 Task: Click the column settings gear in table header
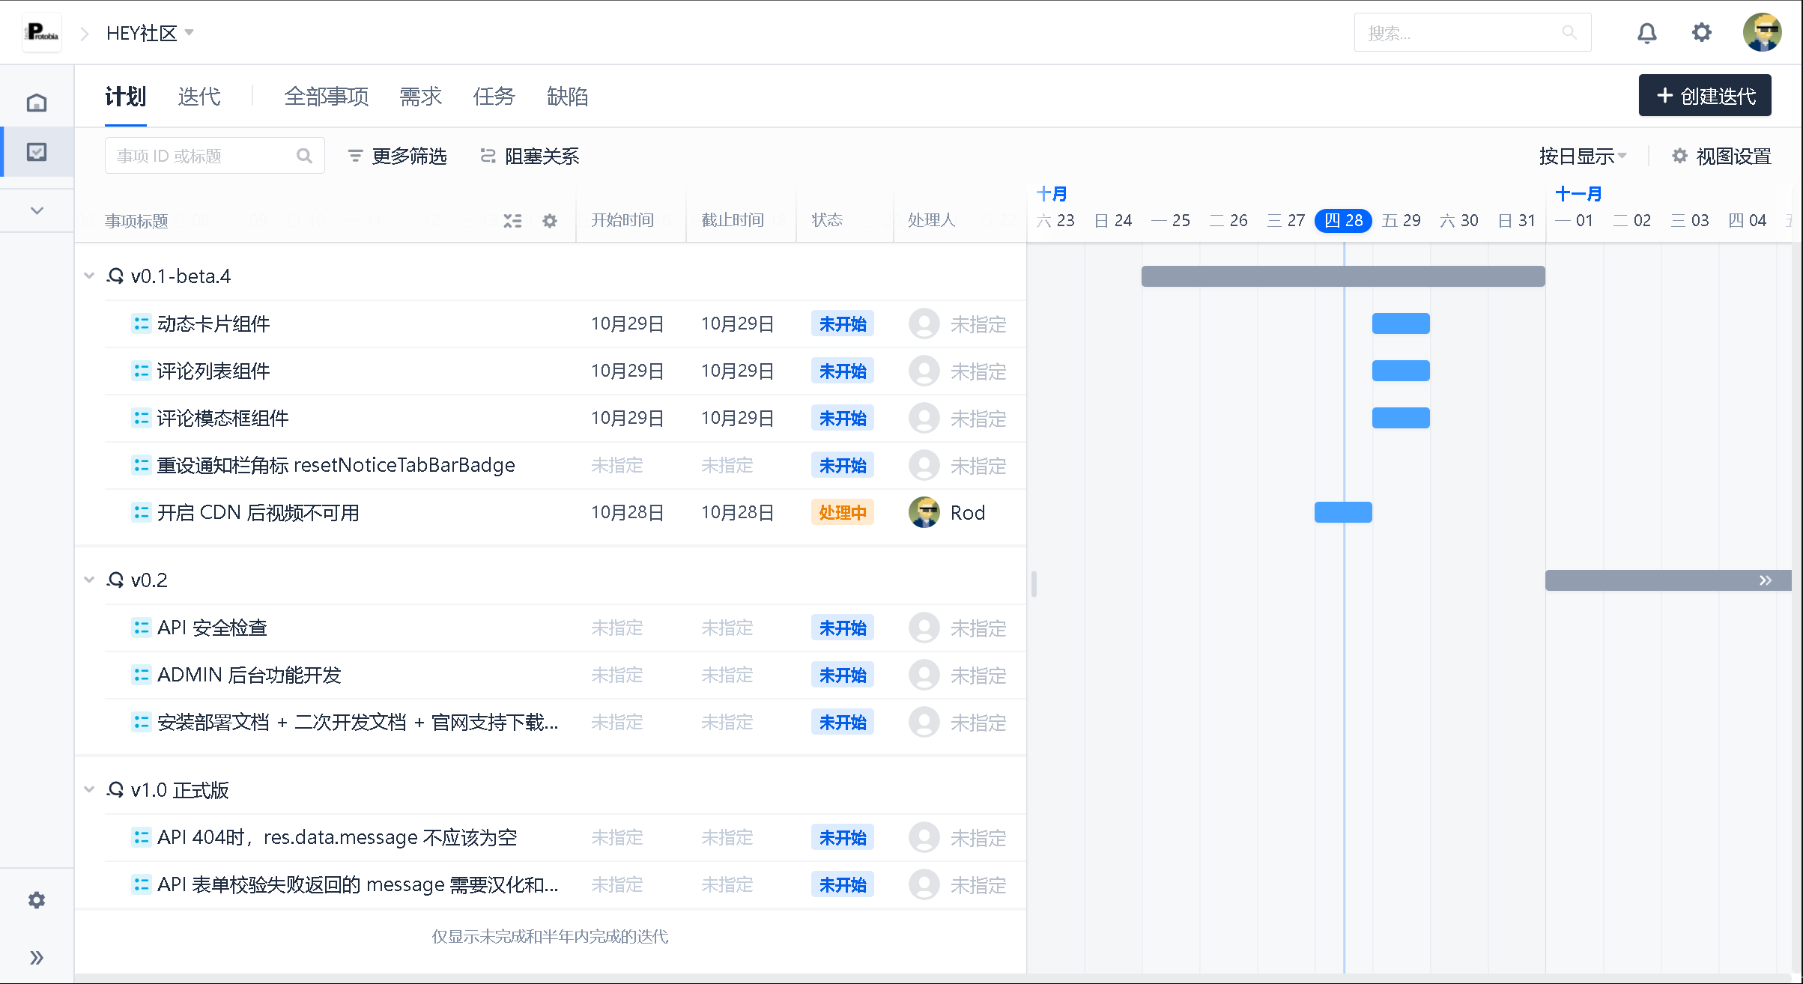point(550,221)
